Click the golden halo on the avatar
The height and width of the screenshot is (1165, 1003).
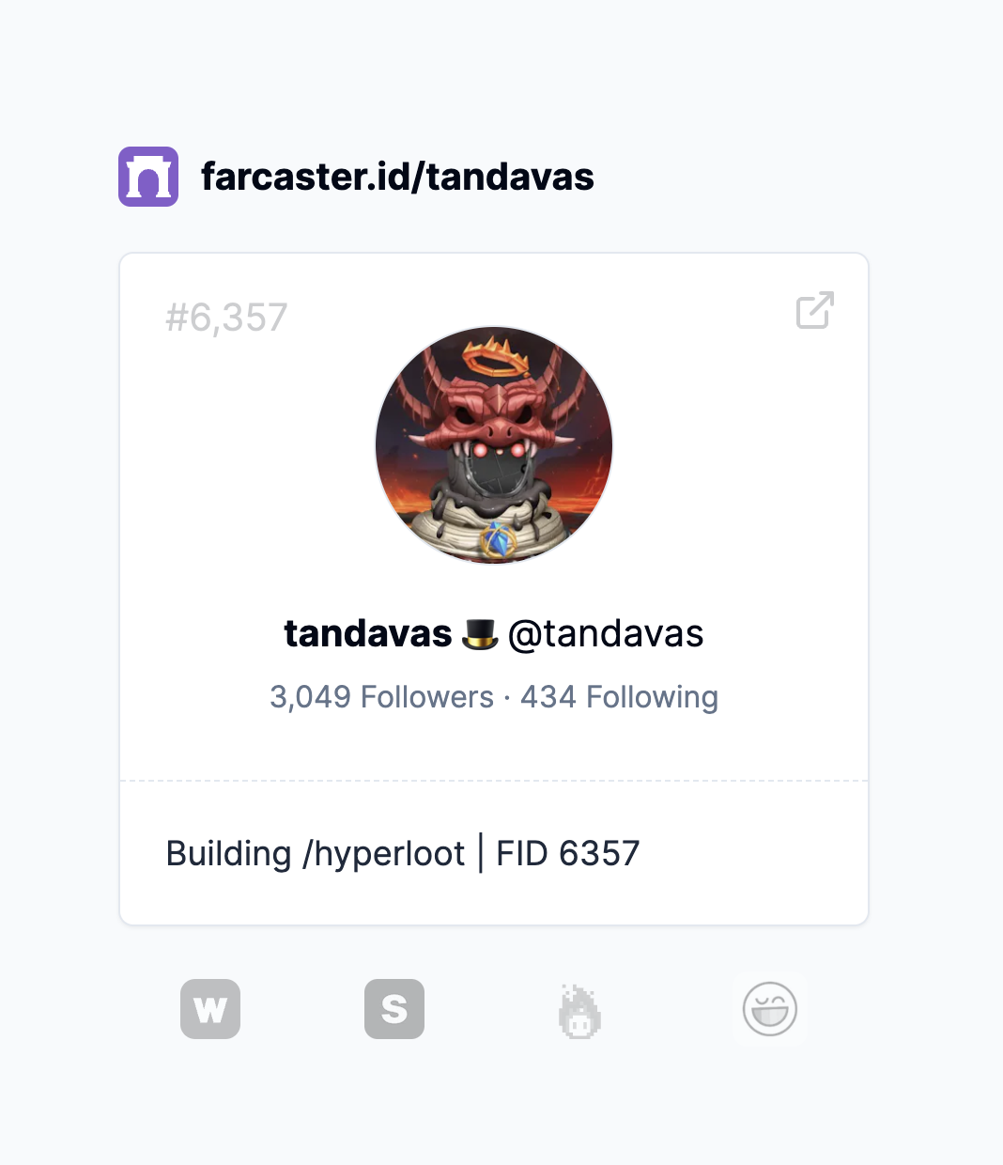[498, 358]
